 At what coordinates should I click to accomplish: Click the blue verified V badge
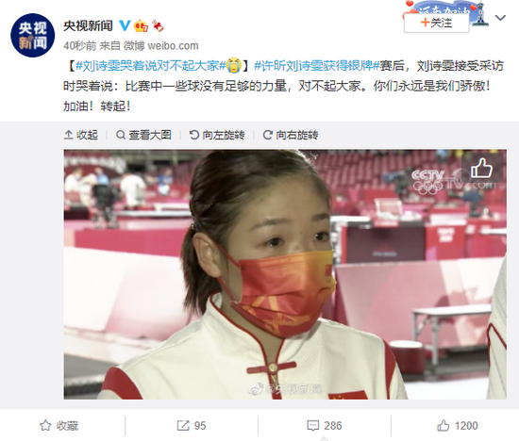tap(125, 25)
